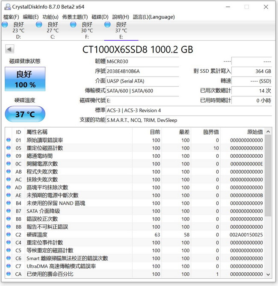Click the 最差 column header
The width and height of the screenshot is (278, 286).
click(176, 132)
